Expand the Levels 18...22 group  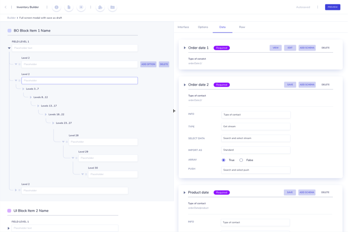coord(46,115)
